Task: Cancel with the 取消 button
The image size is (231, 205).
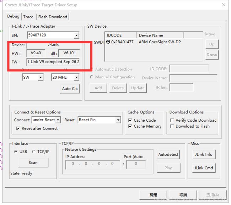Action: (x=183, y=195)
